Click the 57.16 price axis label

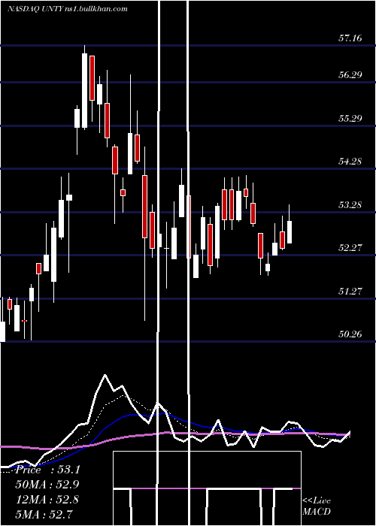tap(350, 38)
